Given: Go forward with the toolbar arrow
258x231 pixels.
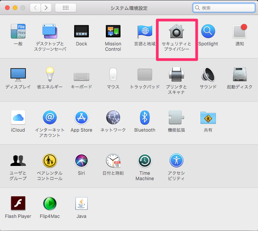Looking at the screenshot, I should tap(46, 8).
